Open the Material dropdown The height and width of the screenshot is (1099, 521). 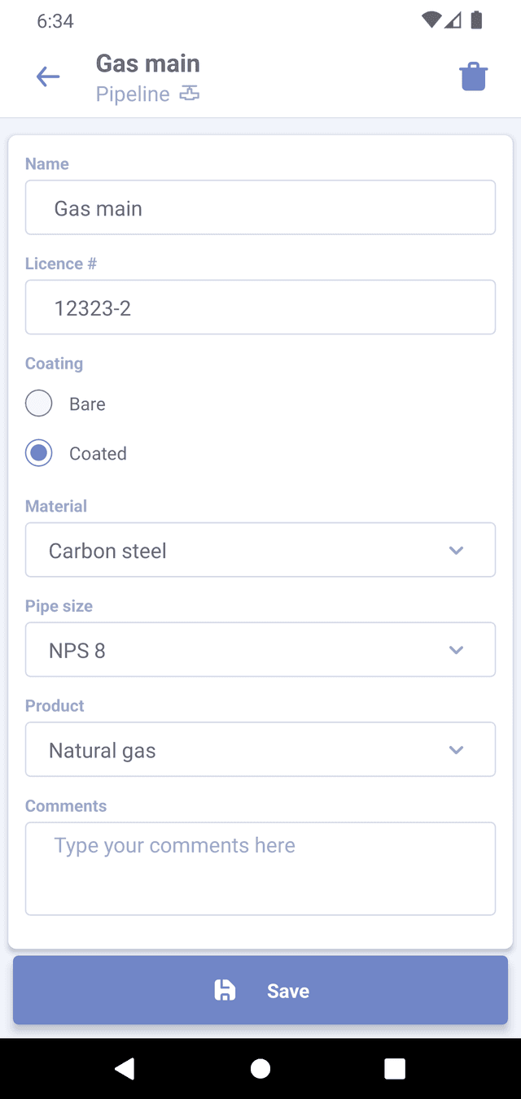tap(260, 550)
